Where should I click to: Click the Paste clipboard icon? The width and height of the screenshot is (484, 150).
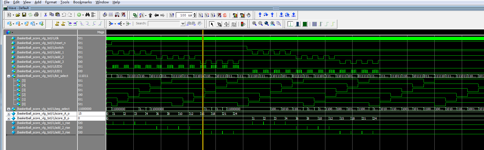pyautogui.click(x=58, y=15)
